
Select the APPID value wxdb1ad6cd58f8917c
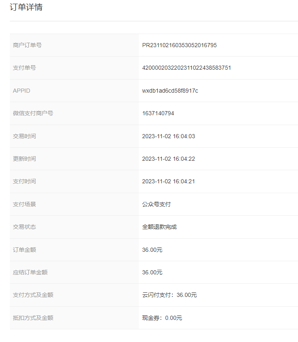point(170,91)
